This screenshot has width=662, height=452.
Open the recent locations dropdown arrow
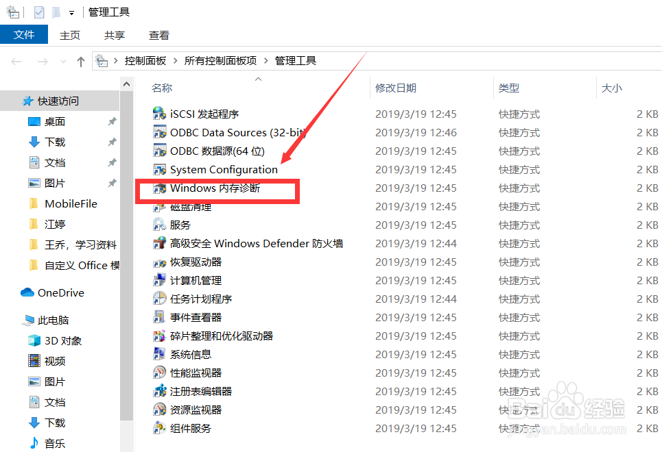click(x=63, y=62)
